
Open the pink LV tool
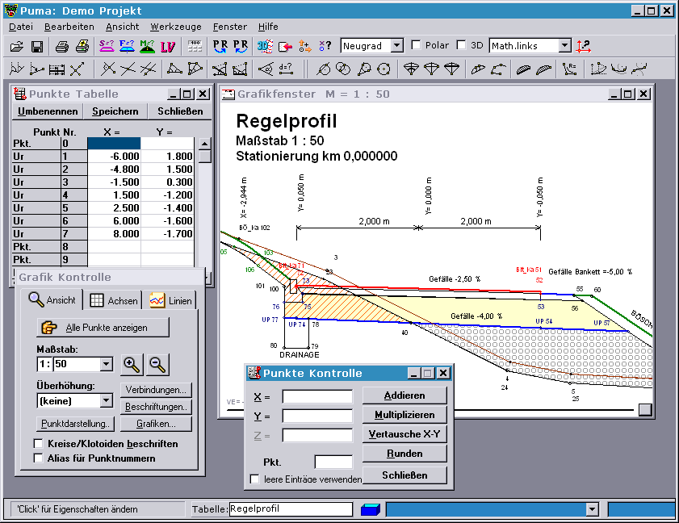168,46
